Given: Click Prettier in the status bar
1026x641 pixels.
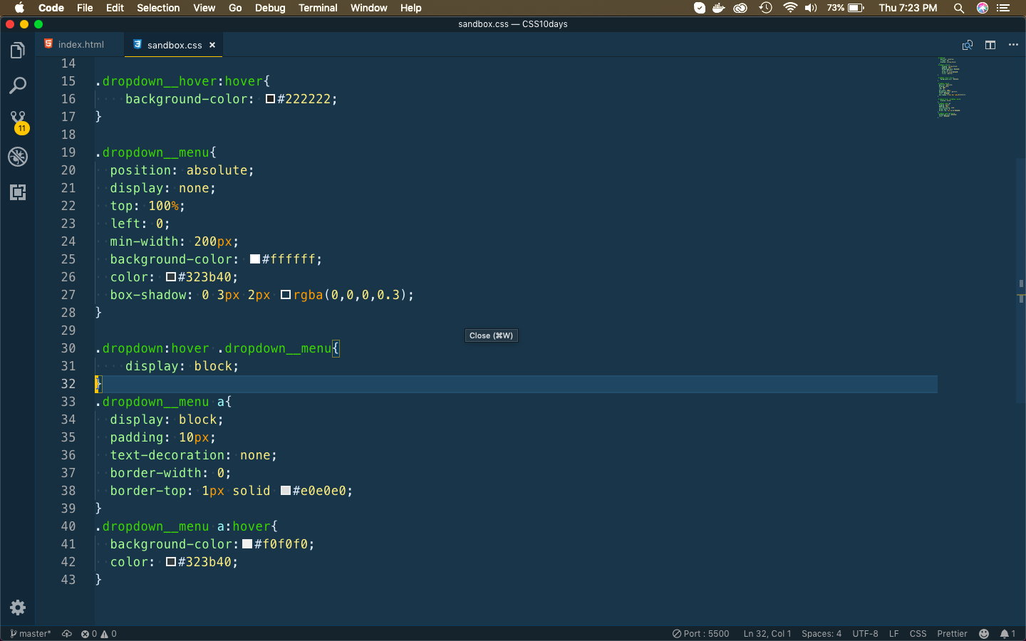Looking at the screenshot, I should tap(952, 634).
